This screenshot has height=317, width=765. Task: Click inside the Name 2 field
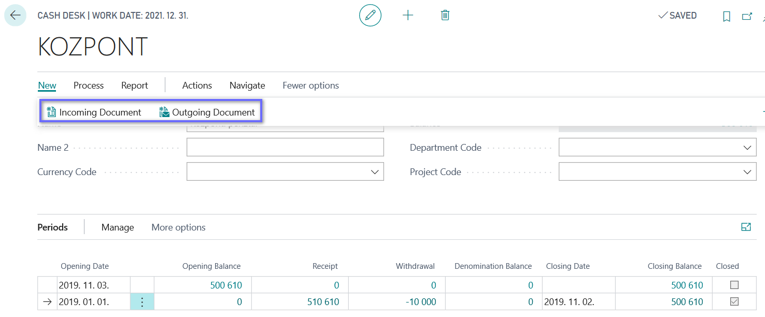285,147
